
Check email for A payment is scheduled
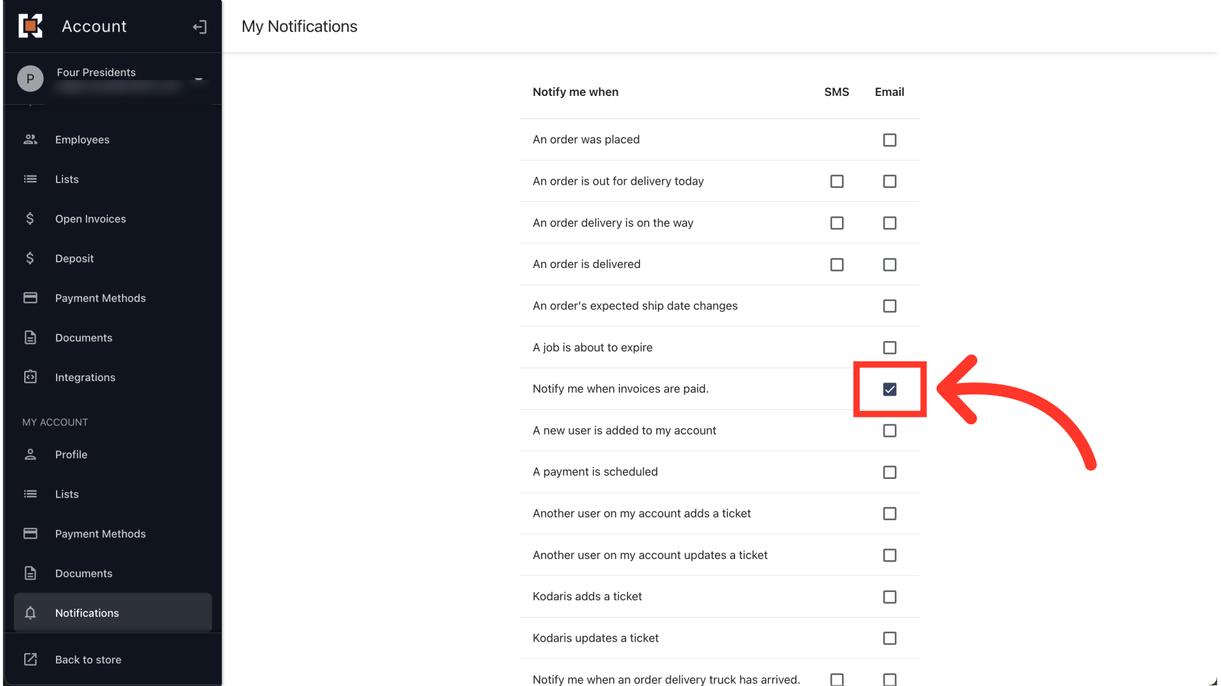[x=889, y=472]
